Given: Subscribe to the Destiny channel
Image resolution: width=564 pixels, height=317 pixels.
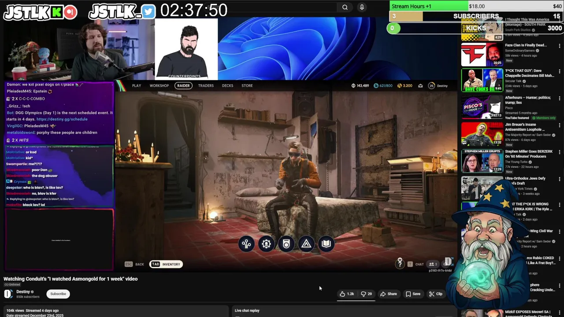Looking at the screenshot, I should [x=58, y=294].
